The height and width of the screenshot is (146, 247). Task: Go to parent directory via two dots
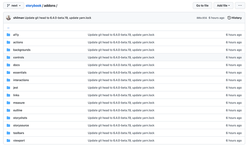(8, 27)
